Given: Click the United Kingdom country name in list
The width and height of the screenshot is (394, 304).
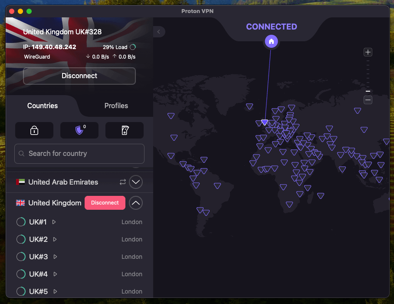Looking at the screenshot, I should [x=55, y=203].
